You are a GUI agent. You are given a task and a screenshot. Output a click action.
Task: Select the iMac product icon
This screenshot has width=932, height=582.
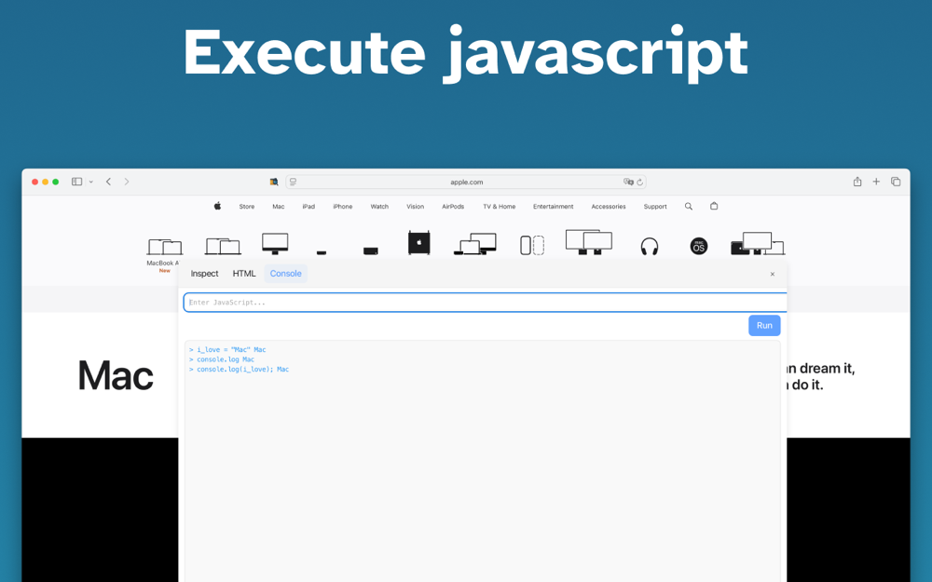click(x=275, y=243)
